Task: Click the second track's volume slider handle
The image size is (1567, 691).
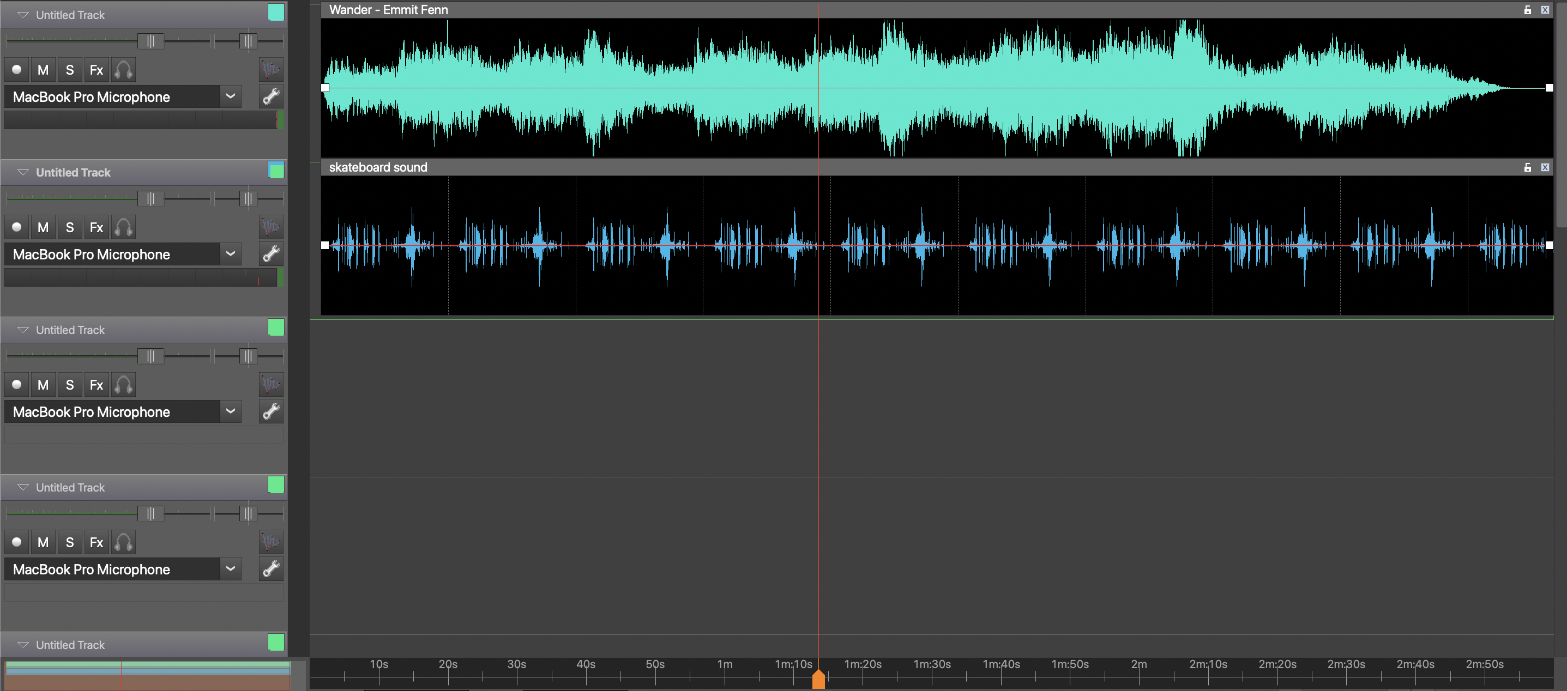Action: tap(151, 199)
